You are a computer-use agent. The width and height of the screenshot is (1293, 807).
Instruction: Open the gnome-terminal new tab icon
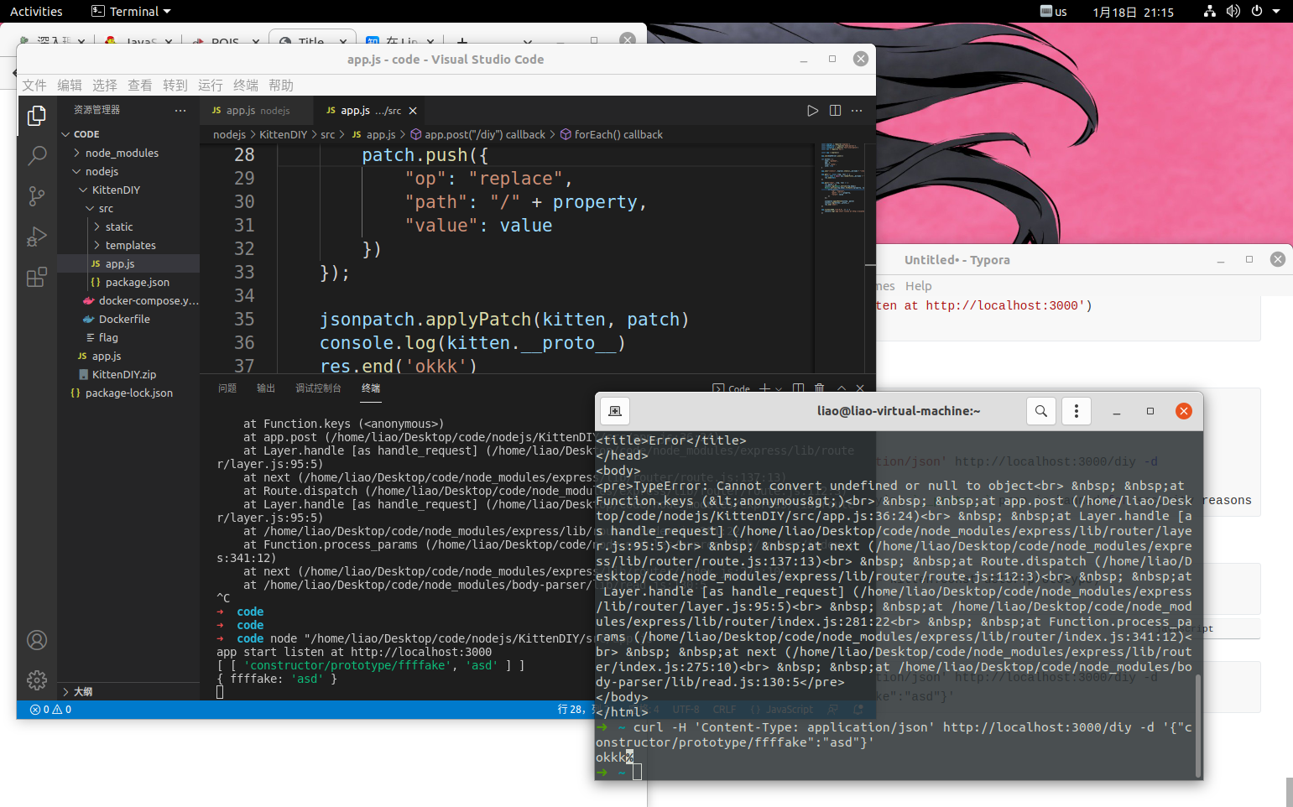[x=615, y=411]
